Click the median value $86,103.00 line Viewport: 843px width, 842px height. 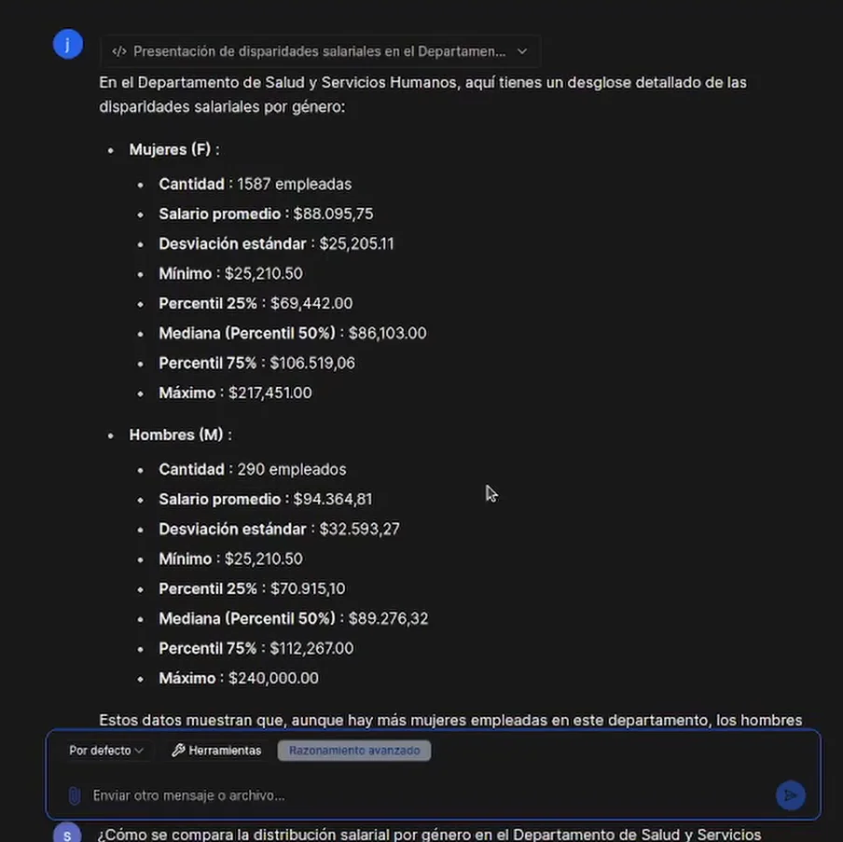[292, 333]
